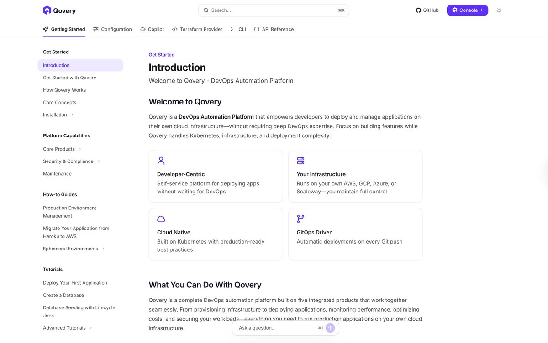Click the Qovery wordmark text

click(x=64, y=10)
